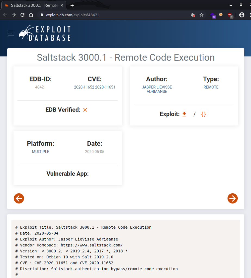Viewport: 251px width, 278px height.
Task: Bookmark this page with the star icon
Action: 202,15
